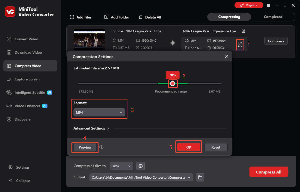Click the source 3.67 MB folder icon
The height and width of the screenshot is (192, 300).
(115, 48)
